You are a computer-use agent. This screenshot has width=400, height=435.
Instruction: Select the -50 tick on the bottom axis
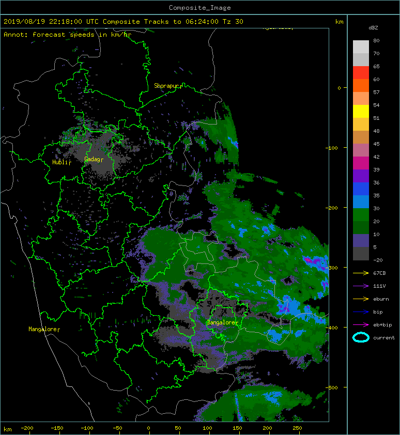coord(117,428)
